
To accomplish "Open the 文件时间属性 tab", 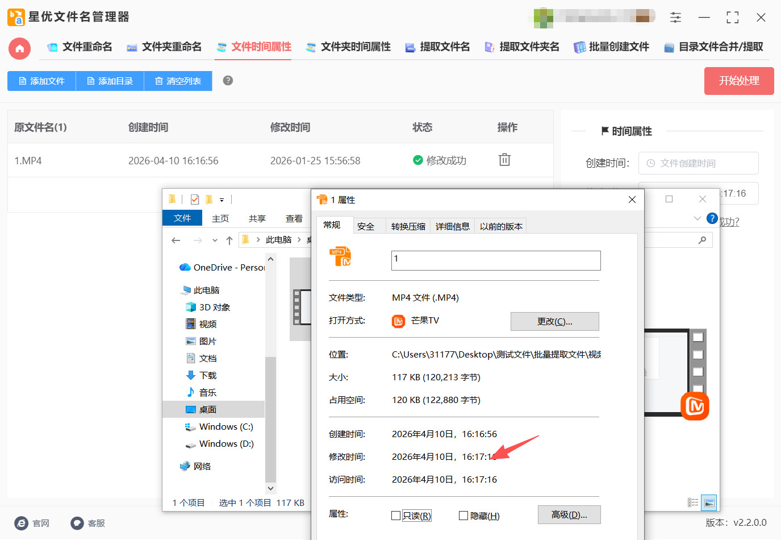I will coord(253,47).
